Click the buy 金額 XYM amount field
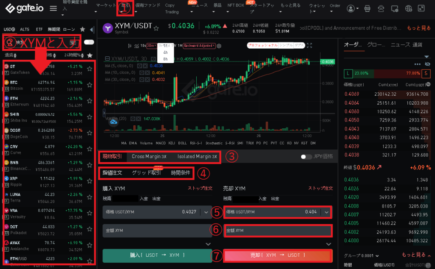The width and height of the screenshot is (435, 269). [x=157, y=230]
